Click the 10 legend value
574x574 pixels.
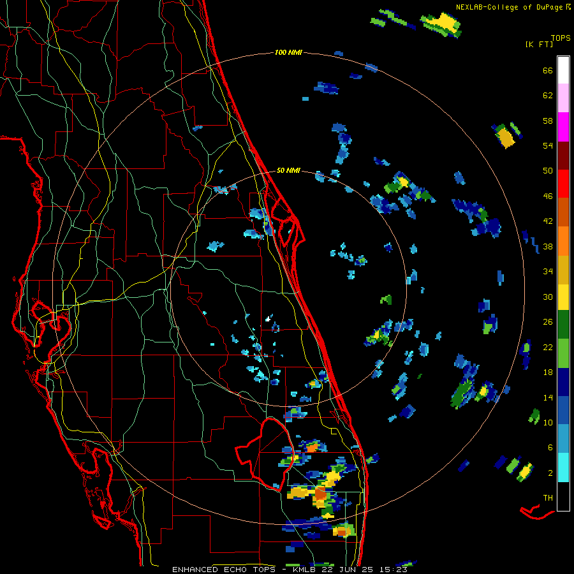[548, 423]
